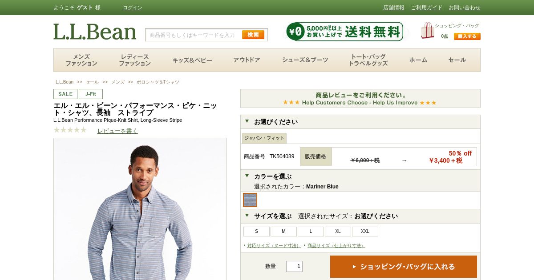Viewport: 534px width, 280px height.
Task: Select the Mariner Blue color swatch
Action: pyautogui.click(x=250, y=200)
